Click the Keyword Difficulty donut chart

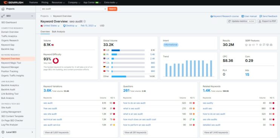point(56,61)
